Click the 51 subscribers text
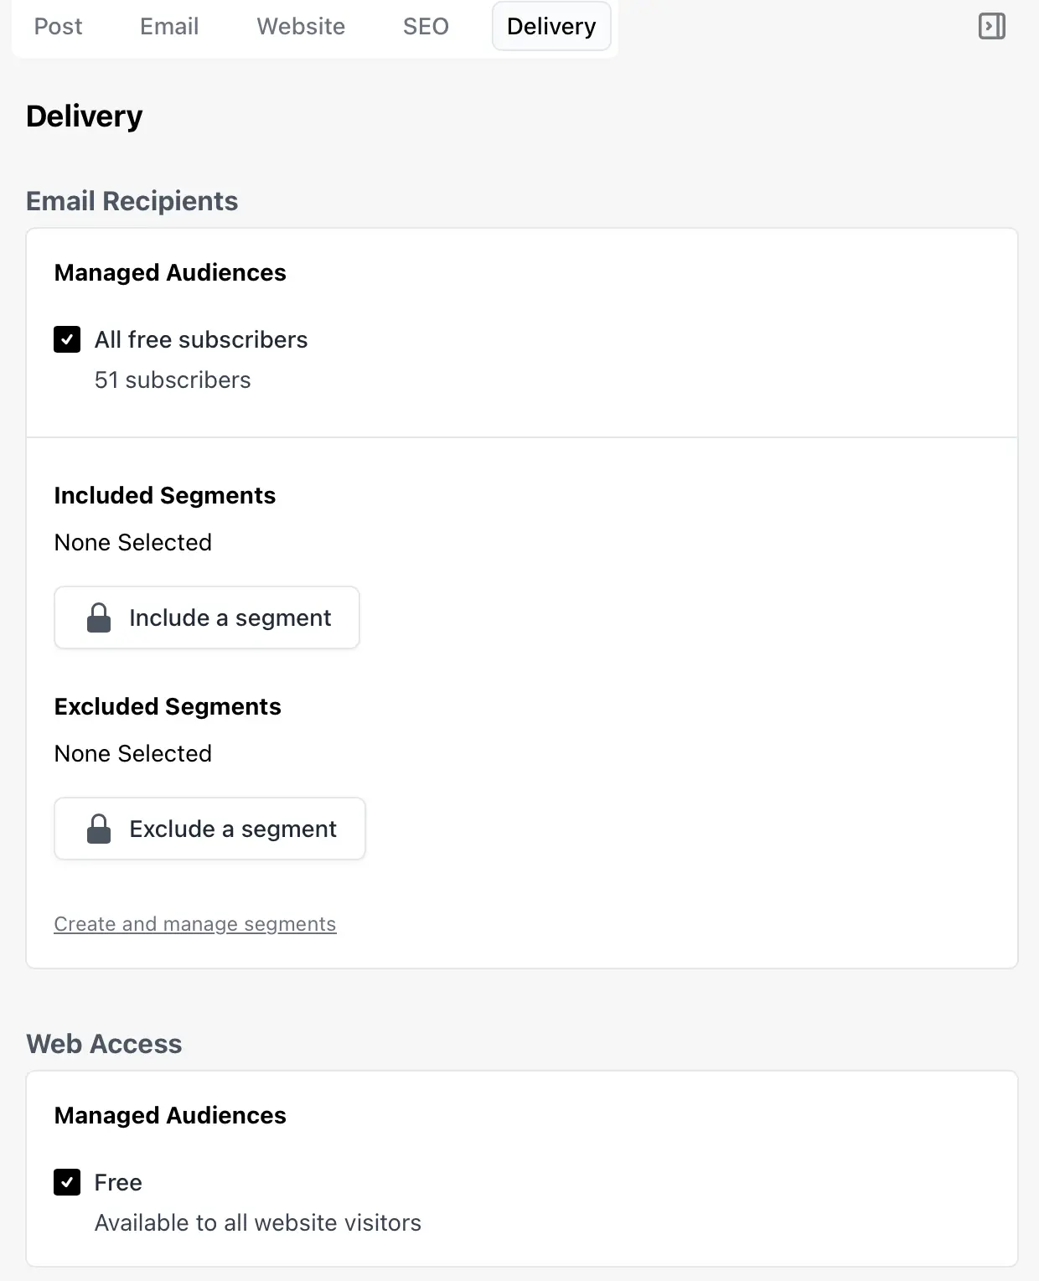This screenshot has width=1039, height=1281. click(173, 380)
